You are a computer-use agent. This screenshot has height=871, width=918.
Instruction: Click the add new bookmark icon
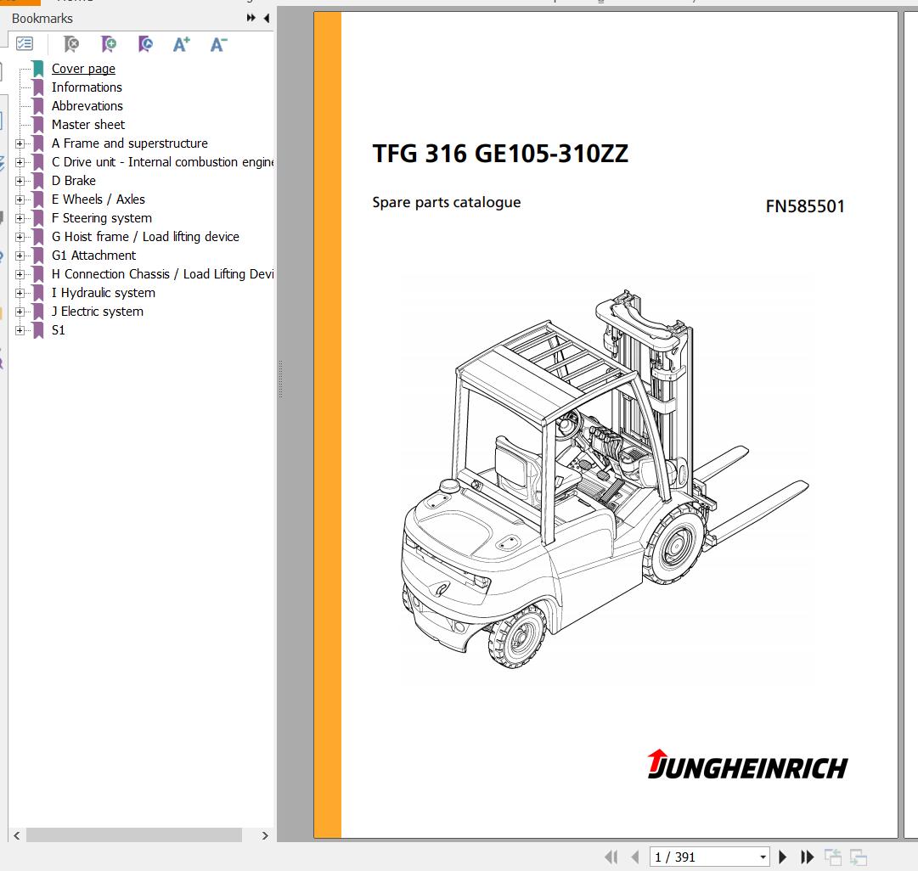(x=109, y=44)
